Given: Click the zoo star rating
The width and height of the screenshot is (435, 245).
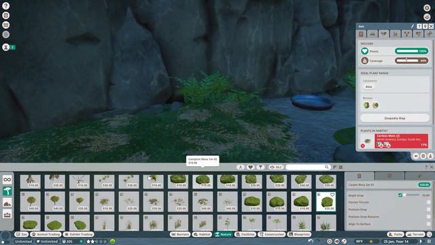Looking at the screenshot, I should [97, 242].
